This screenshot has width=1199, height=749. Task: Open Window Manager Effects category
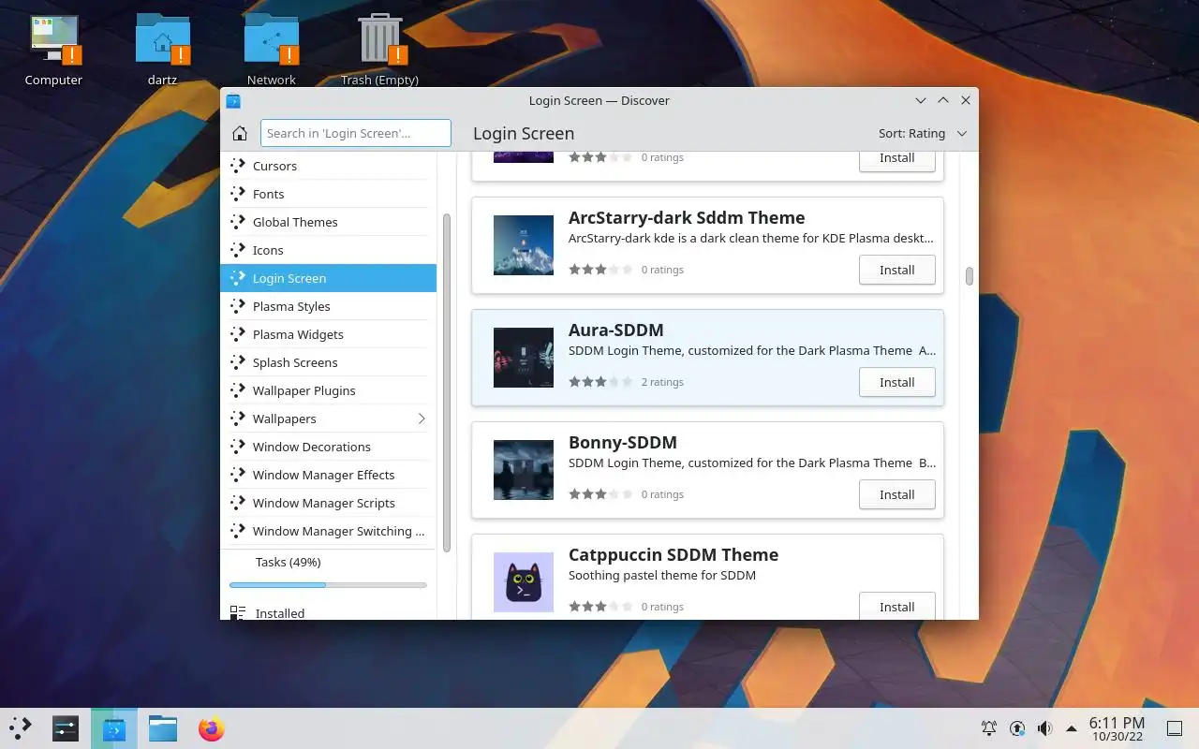pyautogui.click(x=328, y=475)
